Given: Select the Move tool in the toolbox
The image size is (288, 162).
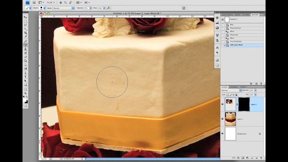Looking at the screenshot, I should click(x=26, y=17).
